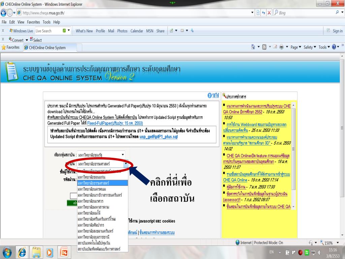Select มหาวิทยาลัยอุบลราชธานี option
Viewport: 345px width, 259px height.
pos(102,237)
